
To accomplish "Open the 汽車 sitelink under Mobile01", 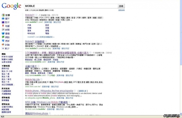I will click(x=29, y=25).
